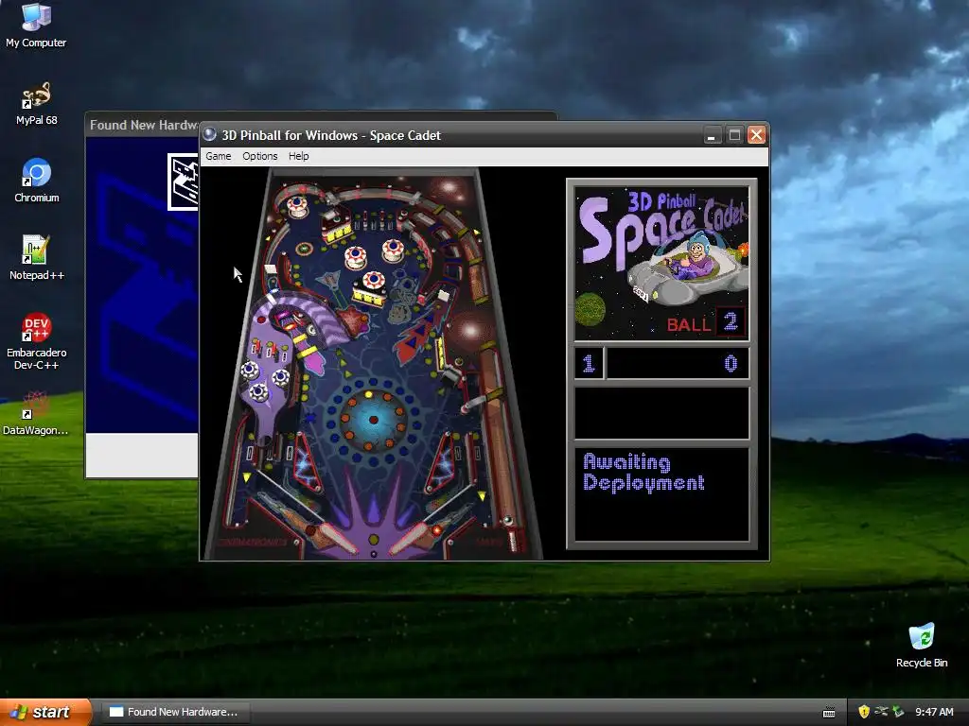Click the Found New Hardware window title

pos(144,125)
